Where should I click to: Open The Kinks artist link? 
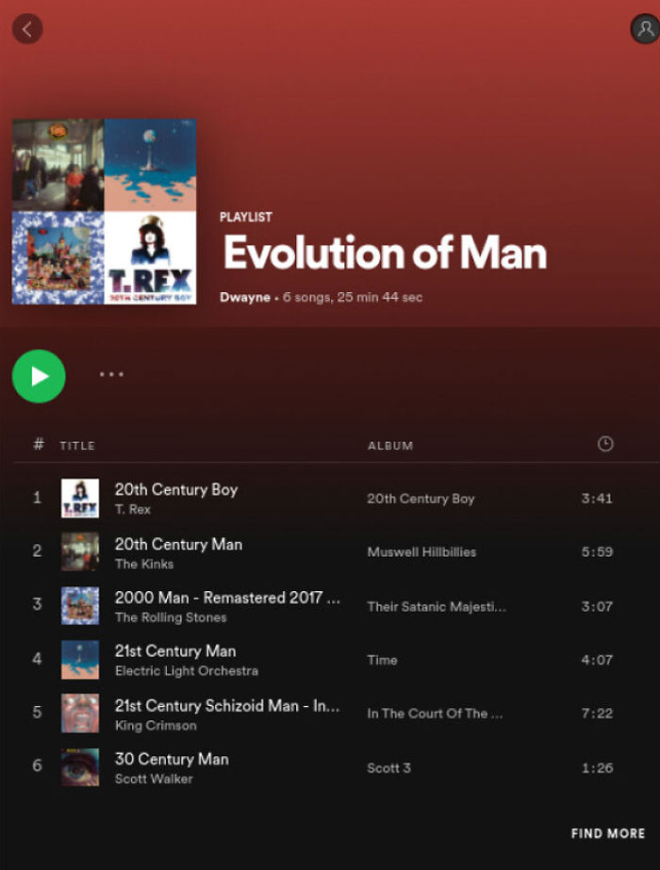click(x=144, y=564)
